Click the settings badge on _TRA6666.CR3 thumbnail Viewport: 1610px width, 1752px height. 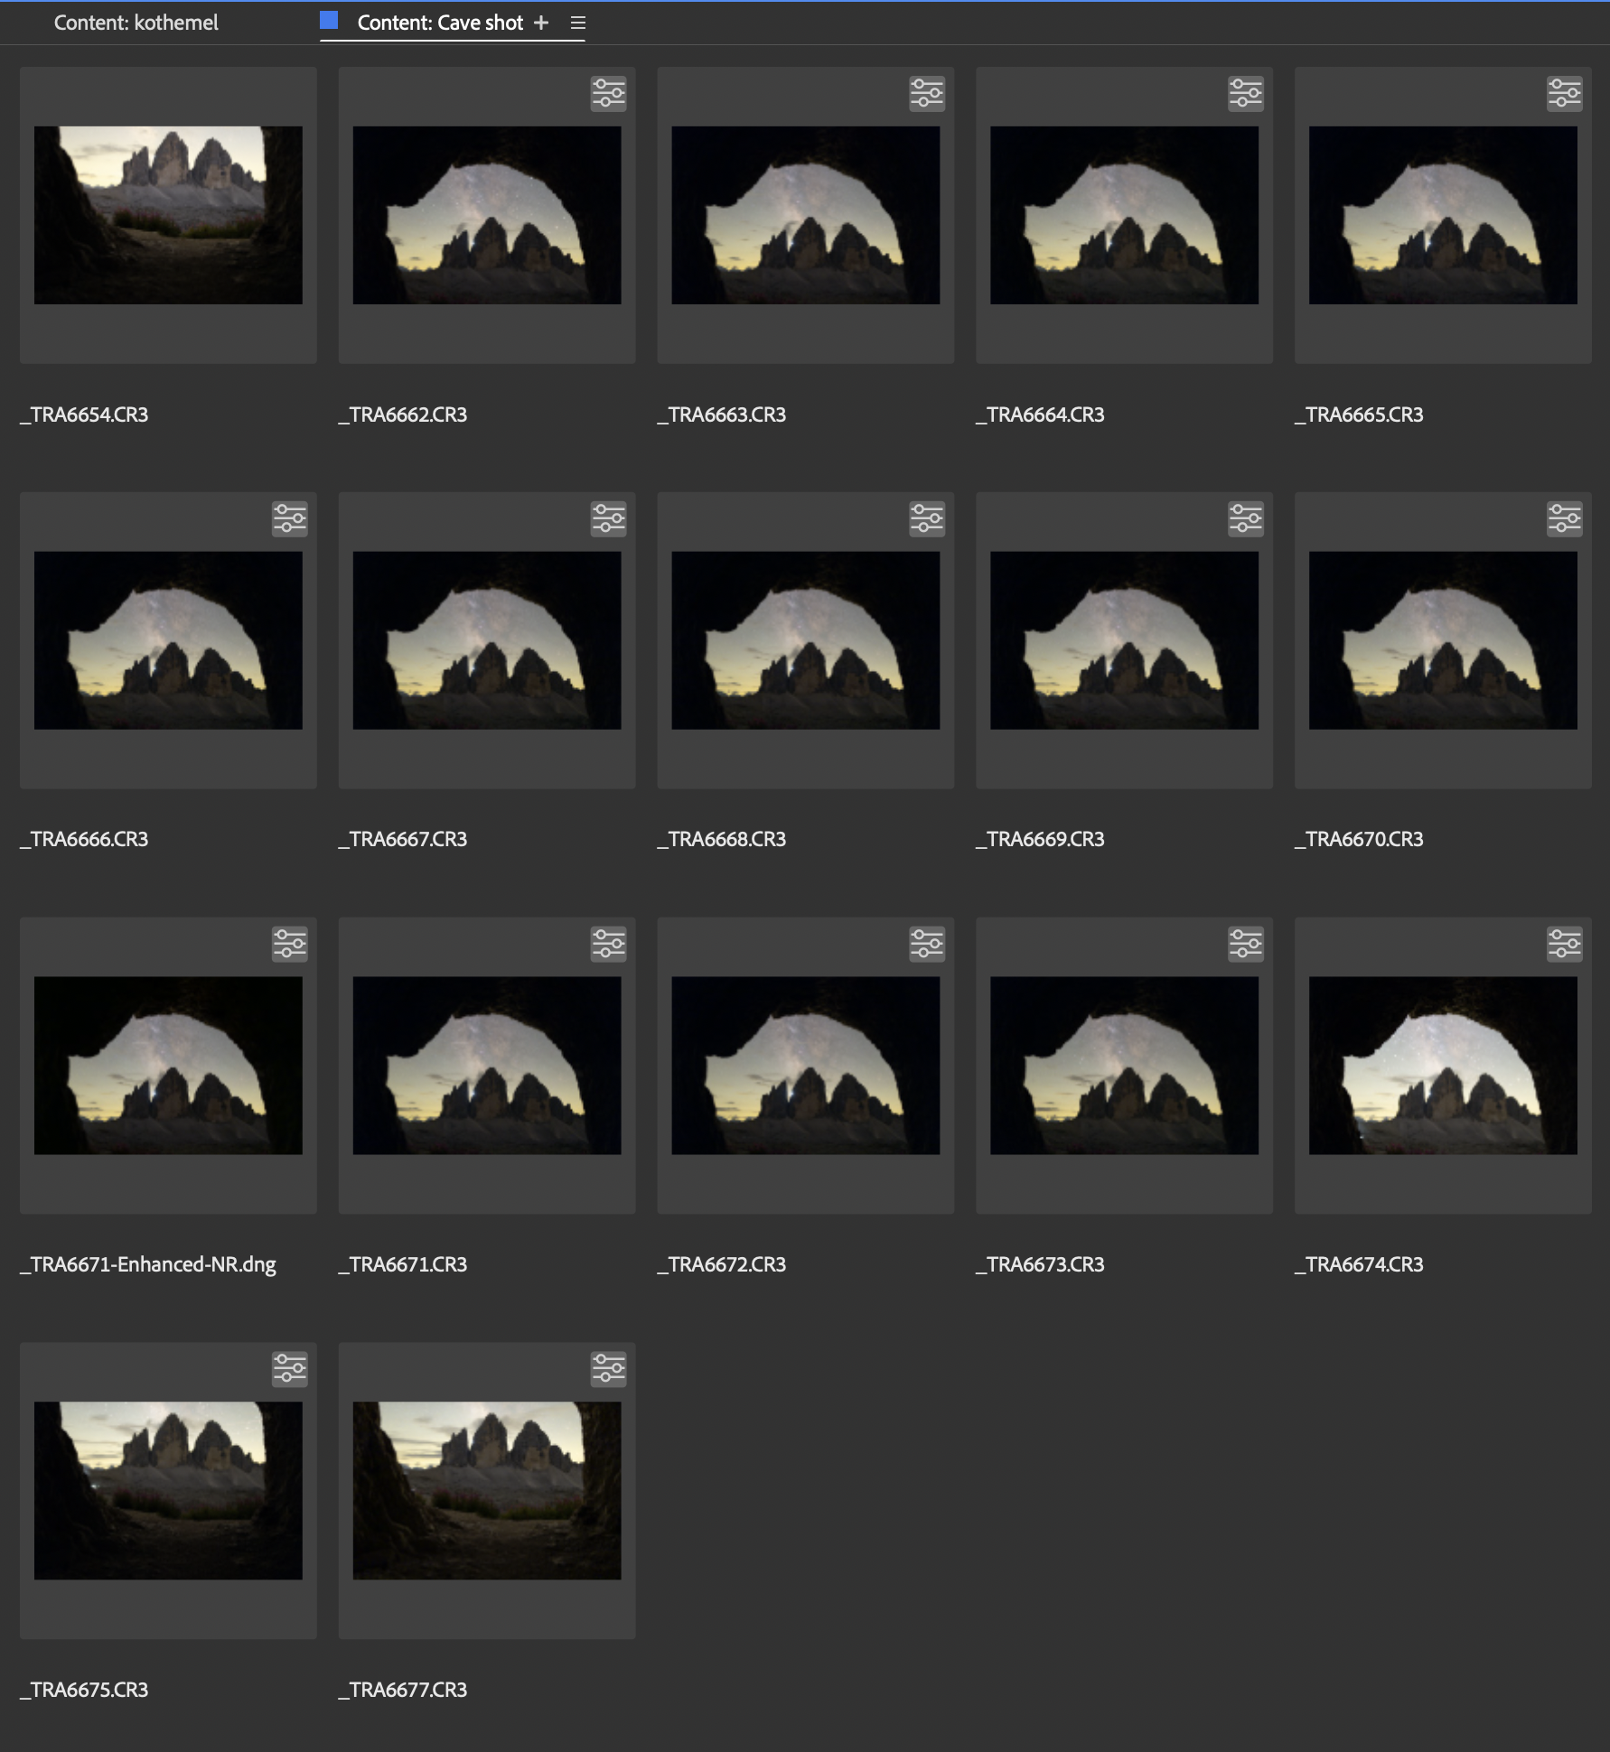(290, 519)
